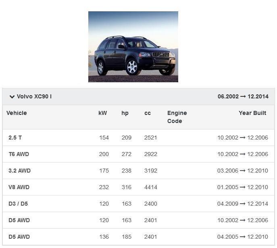Collapse the Volvo XC90 I chevron
The image size is (277, 248).
click(12, 97)
